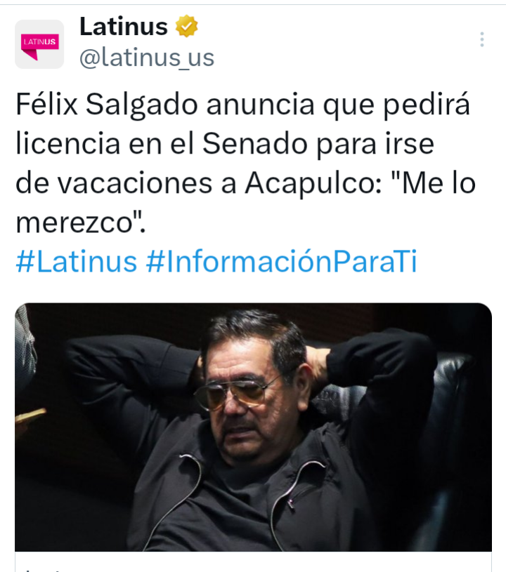Screen dimensions: 506x572
Task: Open the #Latinus hashtag
Action: (x=77, y=261)
